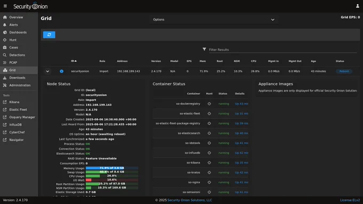The width and height of the screenshot is (363, 204).
Task: Launch Elastic Fleet external tool
Action: 19,110
